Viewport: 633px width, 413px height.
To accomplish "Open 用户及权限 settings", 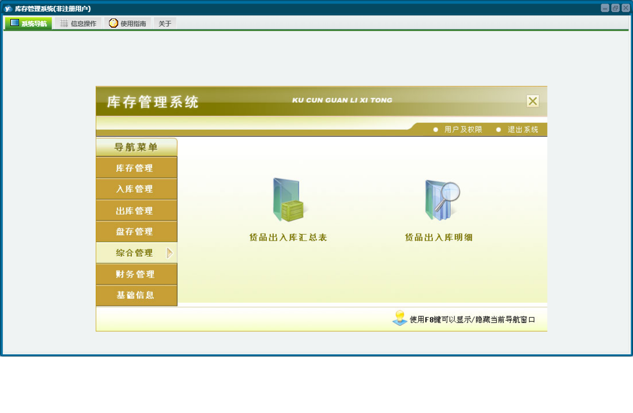I will pos(463,129).
